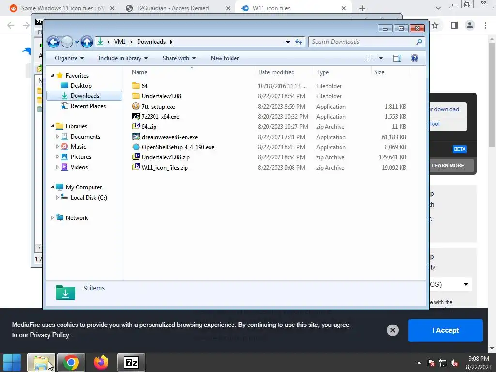Select the Videos library
496x372 pixels.
coord(79,167)
